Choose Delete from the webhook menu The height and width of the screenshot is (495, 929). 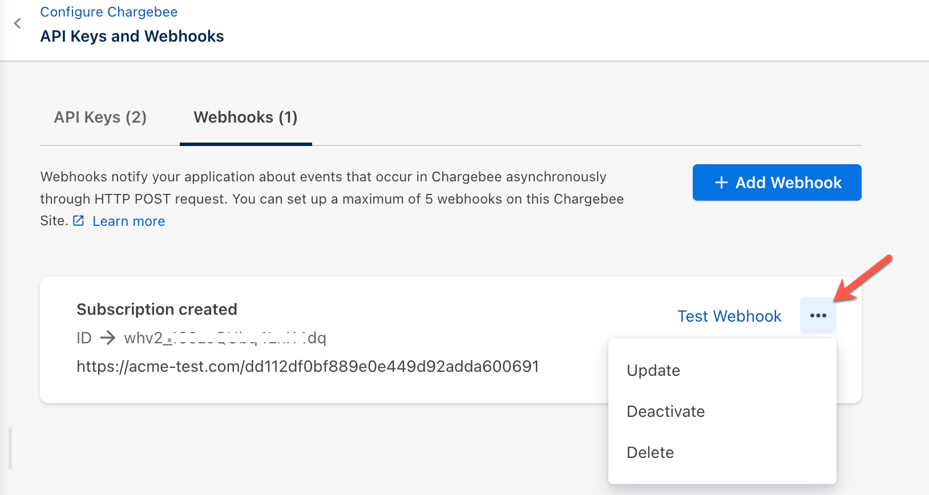point(650,453)
